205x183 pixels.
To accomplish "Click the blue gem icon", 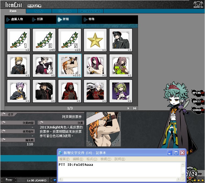I will [x=55, y=180].
